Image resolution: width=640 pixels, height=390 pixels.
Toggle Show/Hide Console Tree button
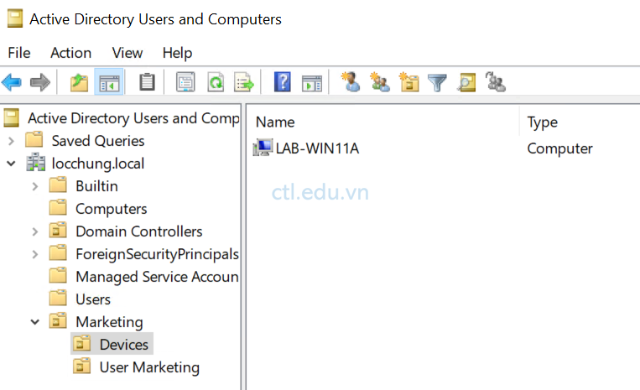coord(109,82)
